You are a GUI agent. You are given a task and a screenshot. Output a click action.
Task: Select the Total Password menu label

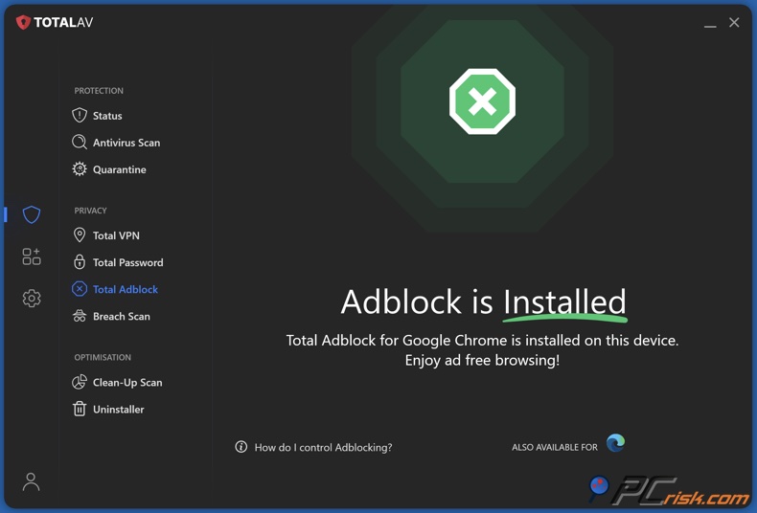point(128,262)
